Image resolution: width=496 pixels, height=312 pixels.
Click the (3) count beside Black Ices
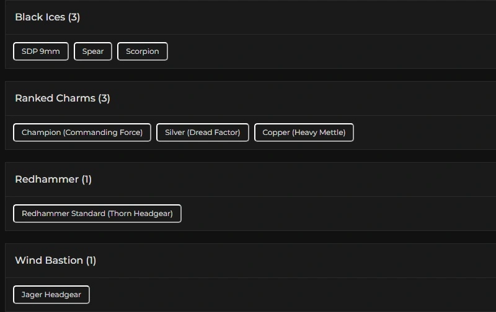[x=74, y=17]
